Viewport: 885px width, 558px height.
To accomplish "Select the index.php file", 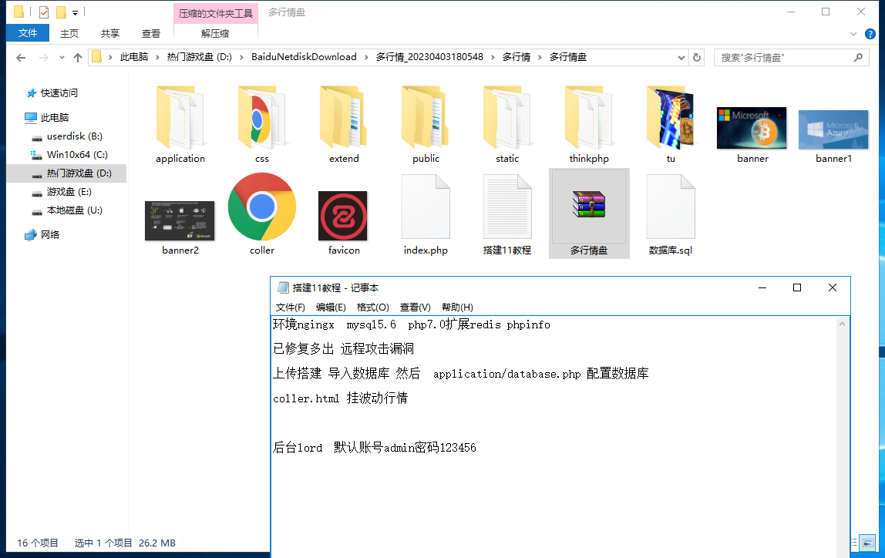I will (x=426, y=207).
